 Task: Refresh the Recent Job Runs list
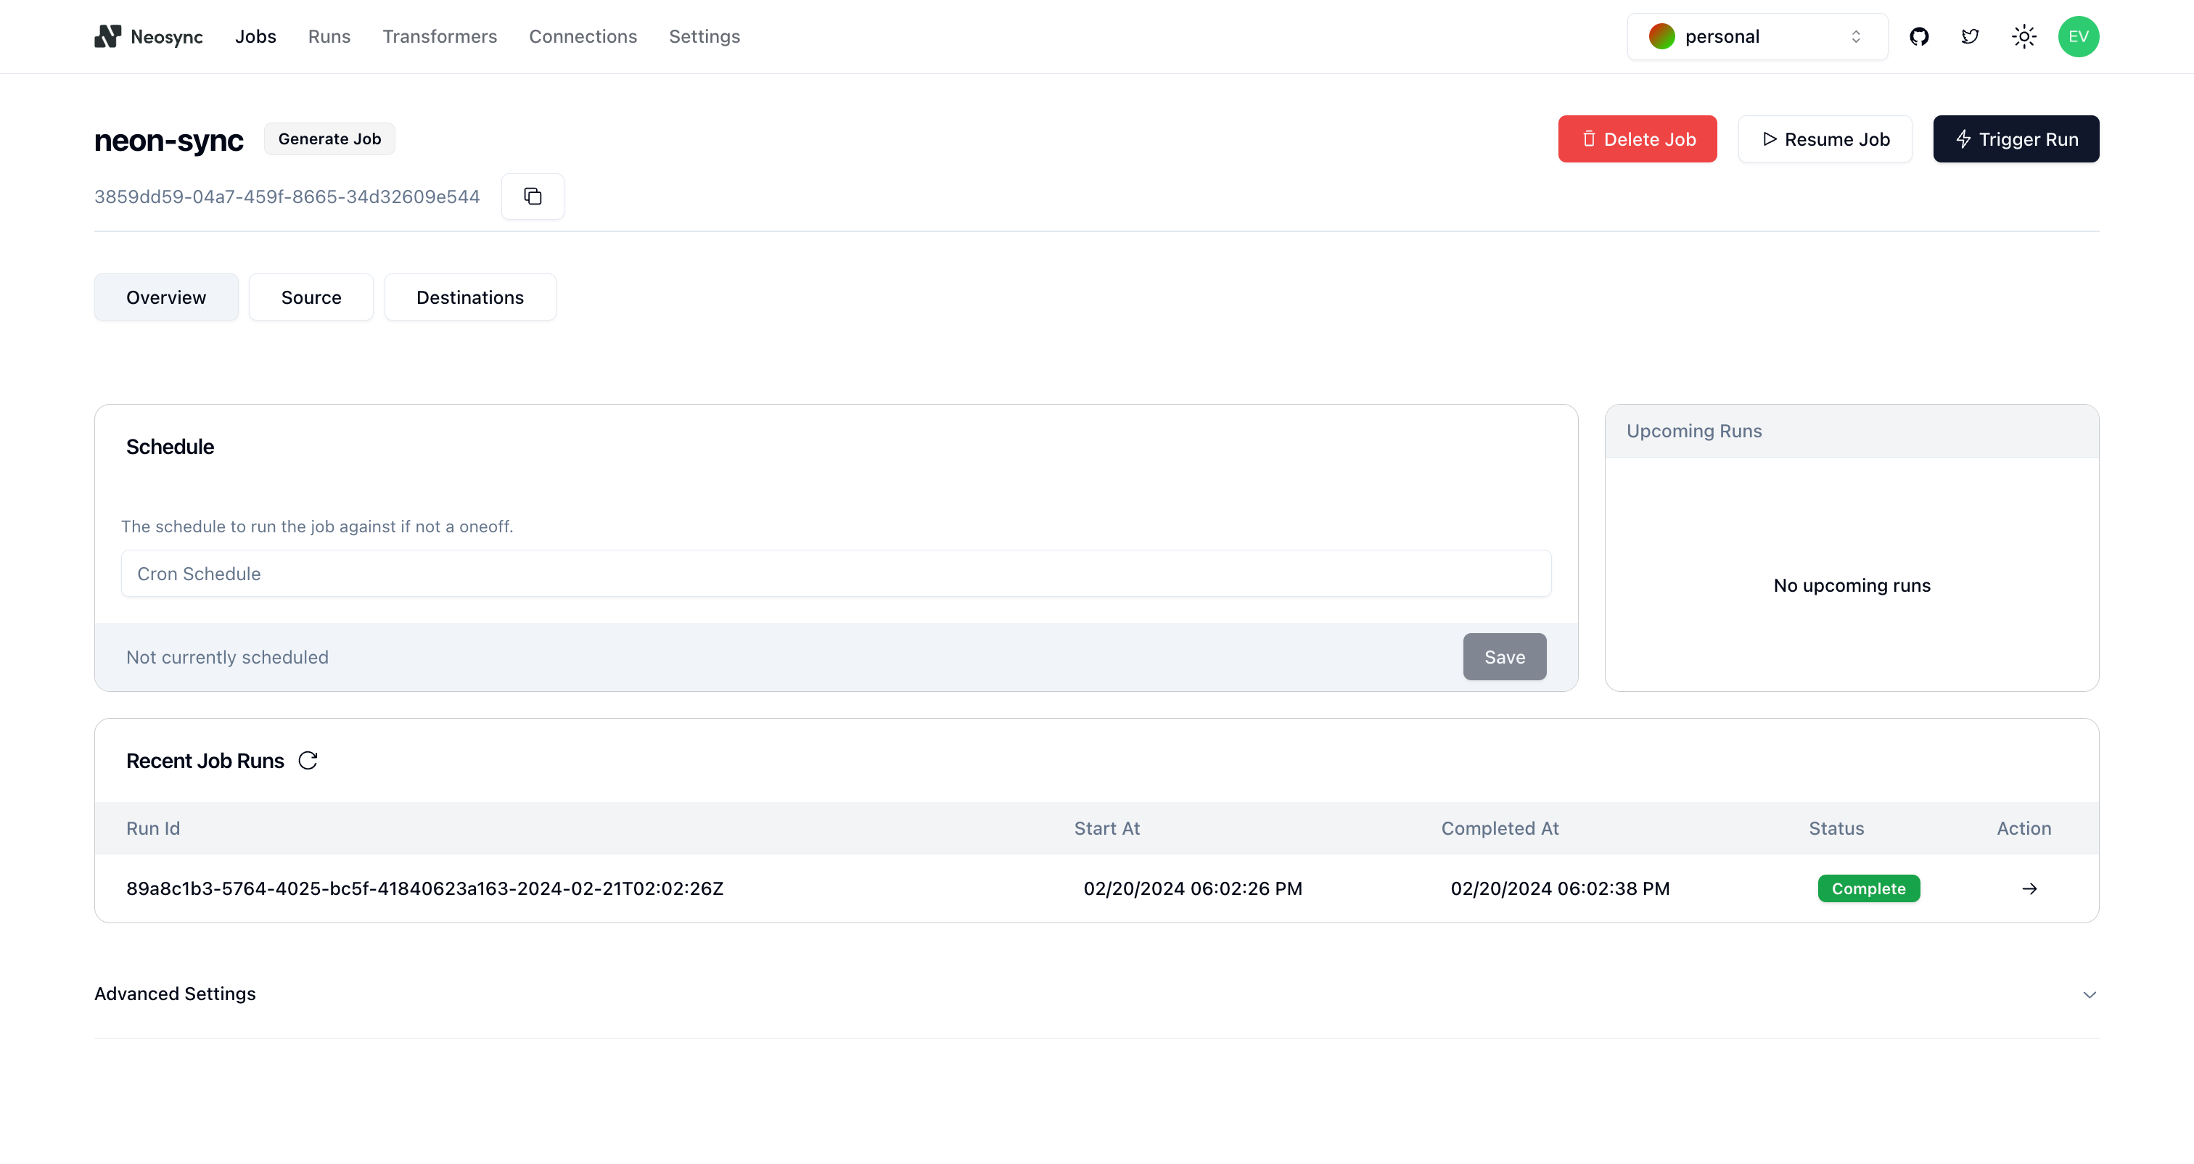pos(308,760)
